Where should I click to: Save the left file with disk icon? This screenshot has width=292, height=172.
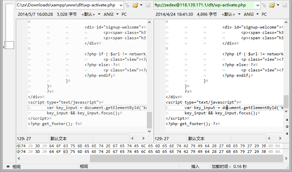[148, 5]
